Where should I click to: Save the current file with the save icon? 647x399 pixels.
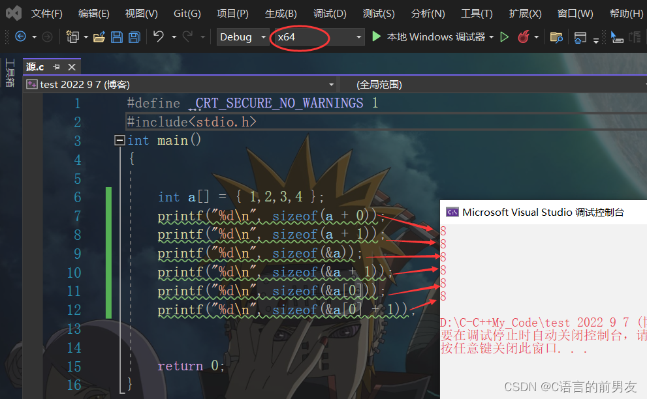point(117,37)
